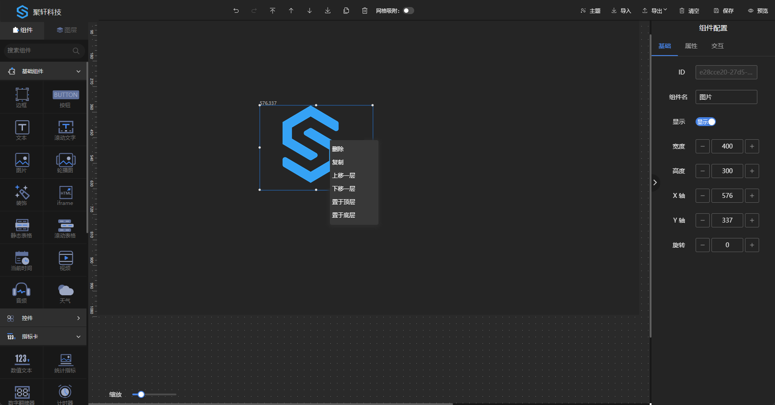Screen dimensions: 775x405
Task: Select the 天气 weather component
Action: pos(65,293)
